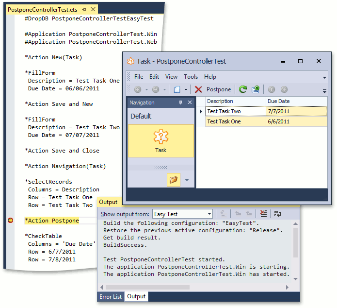
Task: Open the back button history dropdown
Action: coord(146,89)
